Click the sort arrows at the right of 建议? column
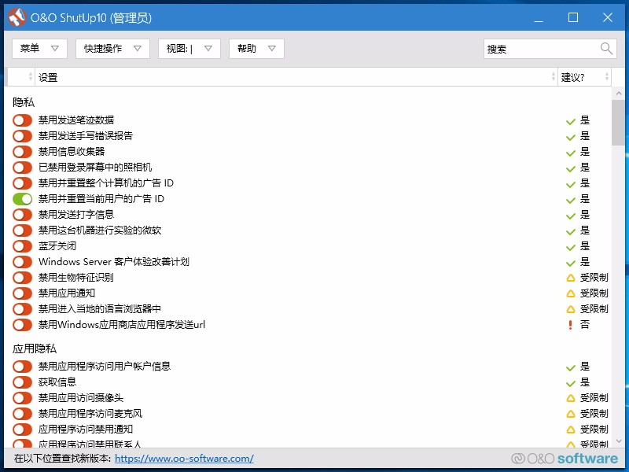The height and width of the screenshot is (472, 629). click(x=606, y=76)
